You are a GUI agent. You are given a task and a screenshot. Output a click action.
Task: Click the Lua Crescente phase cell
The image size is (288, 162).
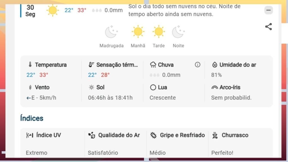163,98
